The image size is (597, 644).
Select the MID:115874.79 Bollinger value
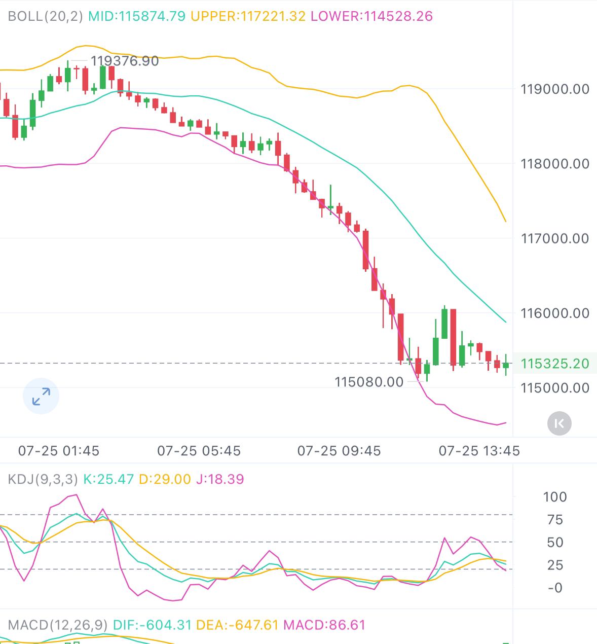point(137,16)
